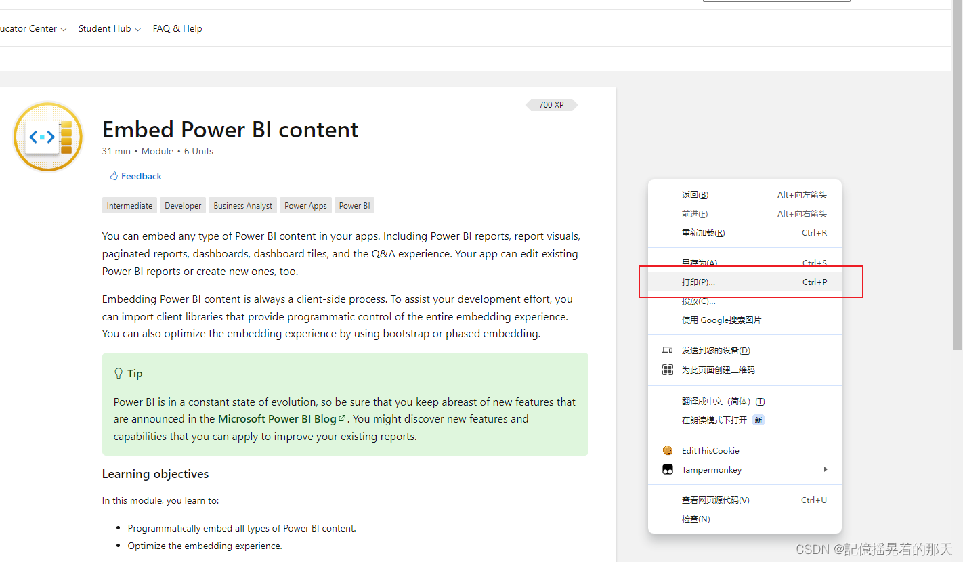Click bullet 'Optimize the embedding experience.'

205,546
